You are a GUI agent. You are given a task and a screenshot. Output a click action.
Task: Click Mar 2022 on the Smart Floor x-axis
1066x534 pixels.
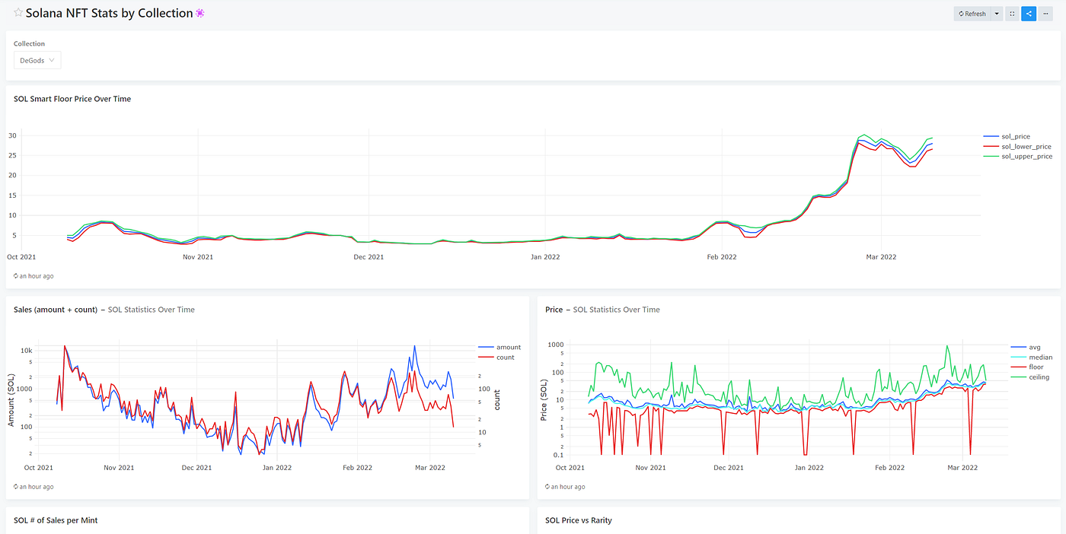click(881, 257)
